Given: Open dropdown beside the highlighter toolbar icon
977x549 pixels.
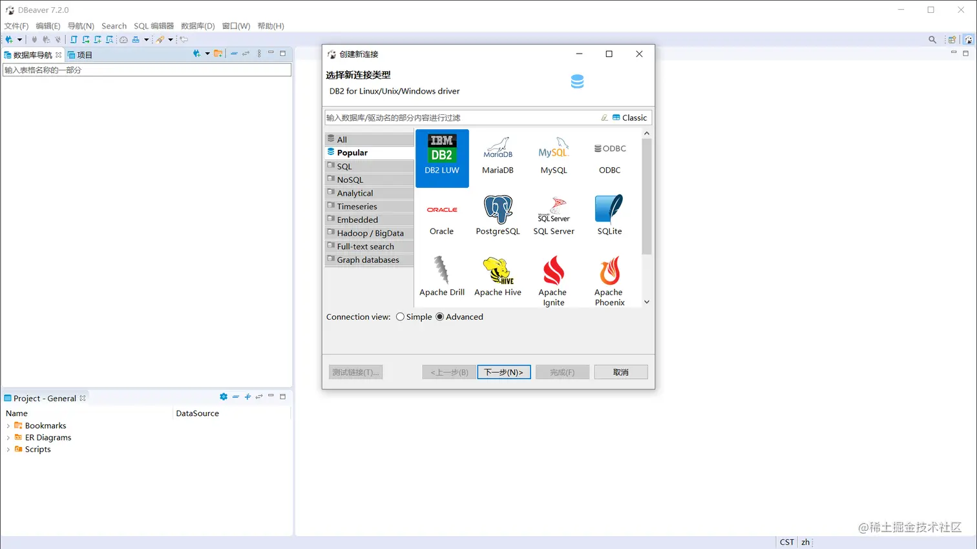Looking at the screenshot, I should point(171,39).
